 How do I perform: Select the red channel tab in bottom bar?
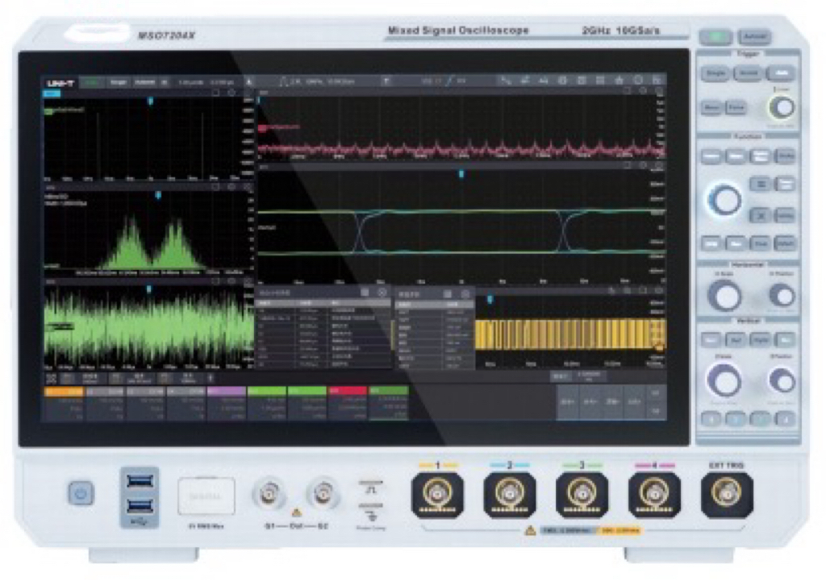pos(347,391)
